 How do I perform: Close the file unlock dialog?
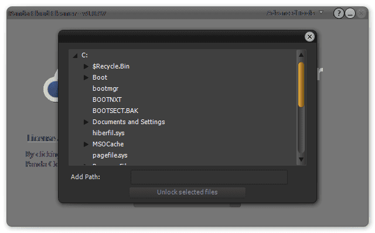click(309, 36)
